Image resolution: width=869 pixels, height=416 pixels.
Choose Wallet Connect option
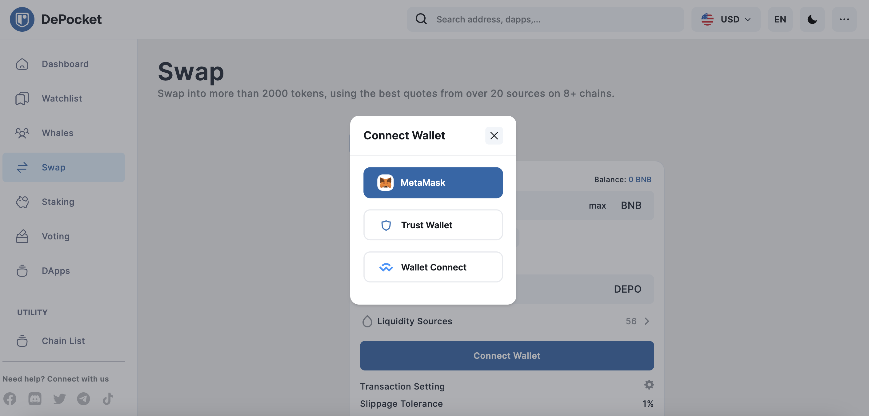pos(433,267)
